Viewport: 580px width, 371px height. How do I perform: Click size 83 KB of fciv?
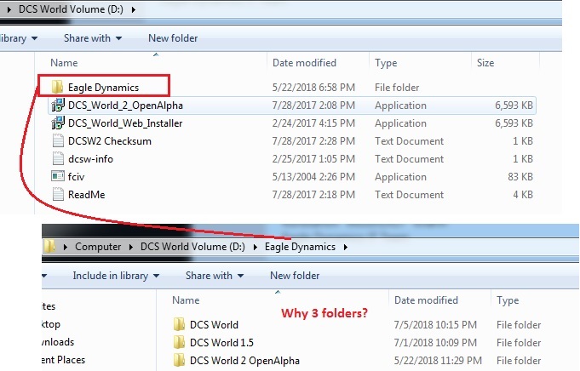pyautogui.click(x=520, y=177)
